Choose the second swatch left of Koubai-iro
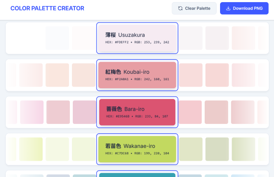274x177 pixels. pos(57,75)
